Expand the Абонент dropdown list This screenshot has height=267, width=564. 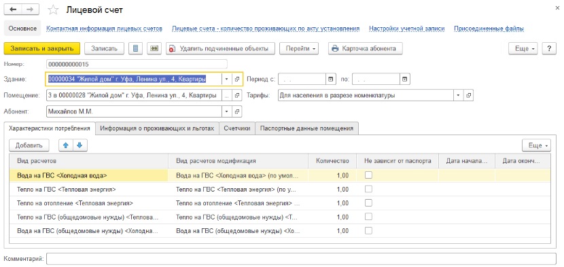226,112
